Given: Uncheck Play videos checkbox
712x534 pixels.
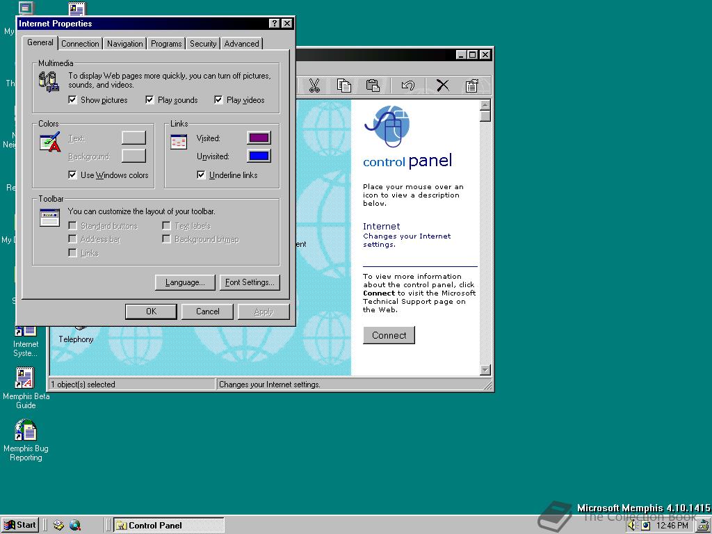Looking at the screenshot, I should [x=218, y=100].
